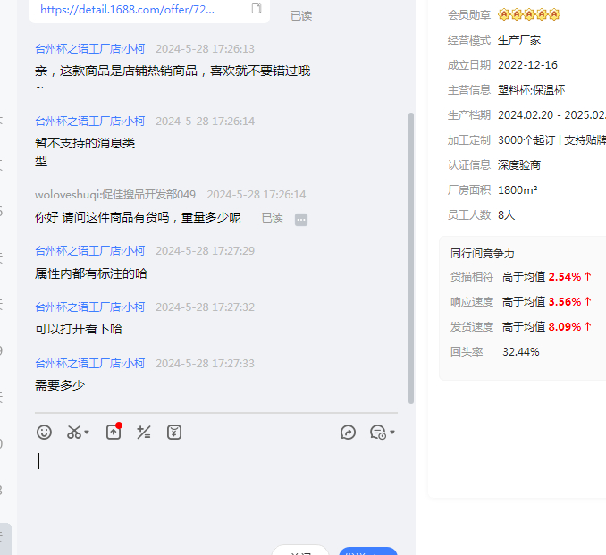Click the blue send button
Image resolution: width=606 pixels, height=555 pixels.
click(367, 551)
